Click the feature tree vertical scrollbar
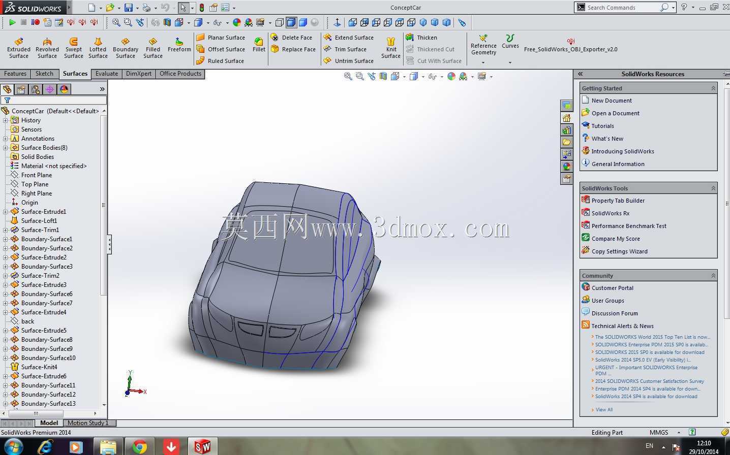 (104, 206)
